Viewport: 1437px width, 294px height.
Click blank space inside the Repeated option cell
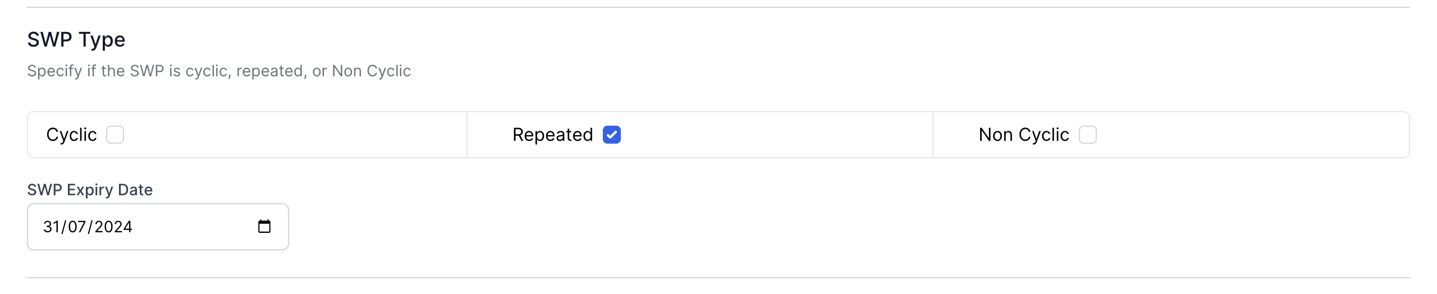tap(775, 135)
